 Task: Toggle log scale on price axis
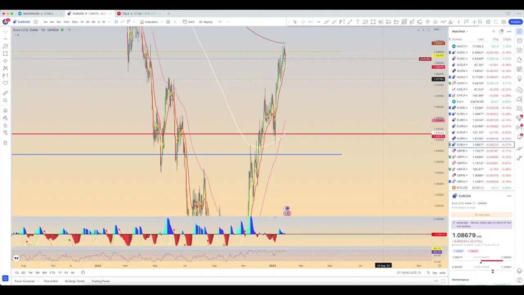[x=434, y=272]
